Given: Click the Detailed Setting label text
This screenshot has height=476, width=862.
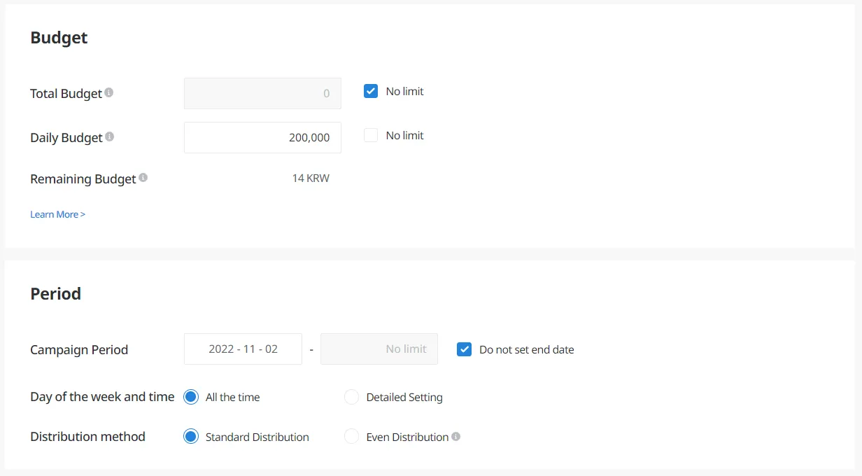Looking at the screenshot, I should 404,397.
